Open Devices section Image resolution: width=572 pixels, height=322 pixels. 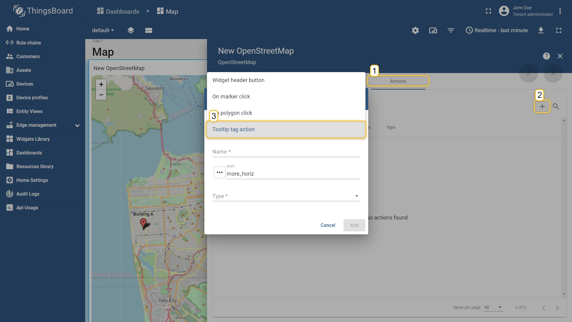[x=42, y=84]
